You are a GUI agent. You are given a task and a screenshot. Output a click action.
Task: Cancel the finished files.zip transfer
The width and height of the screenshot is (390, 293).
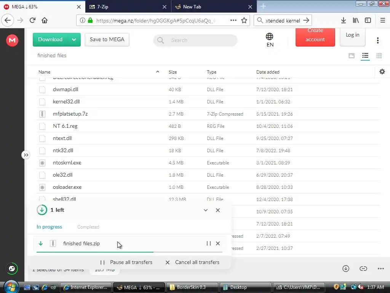[218, 243]
